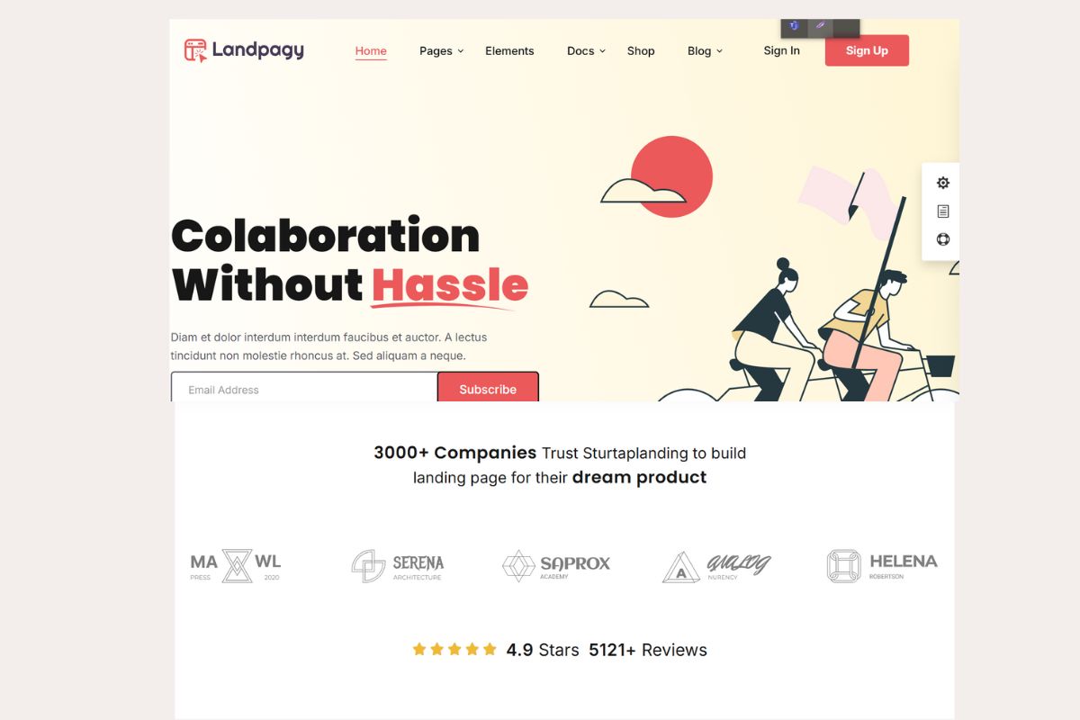
Task: Click the Helena Robertson logo
Action: pyautogui.click(x=882, y=566)
